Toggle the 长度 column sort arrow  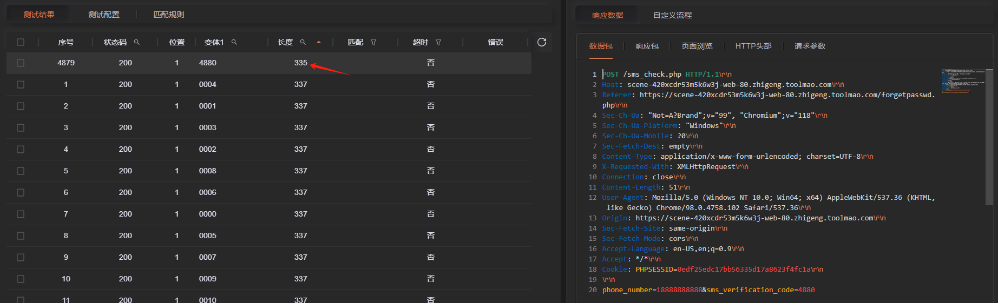(x=319, y=42)
